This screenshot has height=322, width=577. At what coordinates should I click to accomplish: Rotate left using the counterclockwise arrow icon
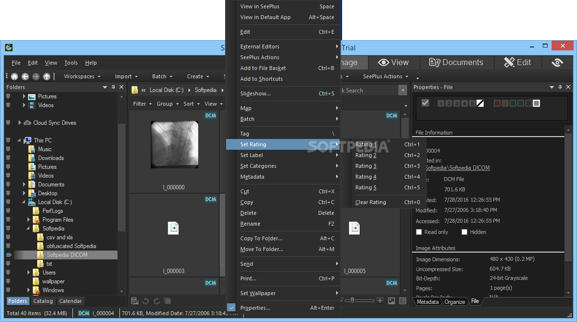coord(146,301)
